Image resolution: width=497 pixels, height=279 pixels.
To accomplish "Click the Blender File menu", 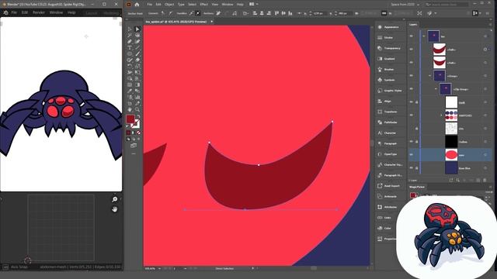I will 14,12.
